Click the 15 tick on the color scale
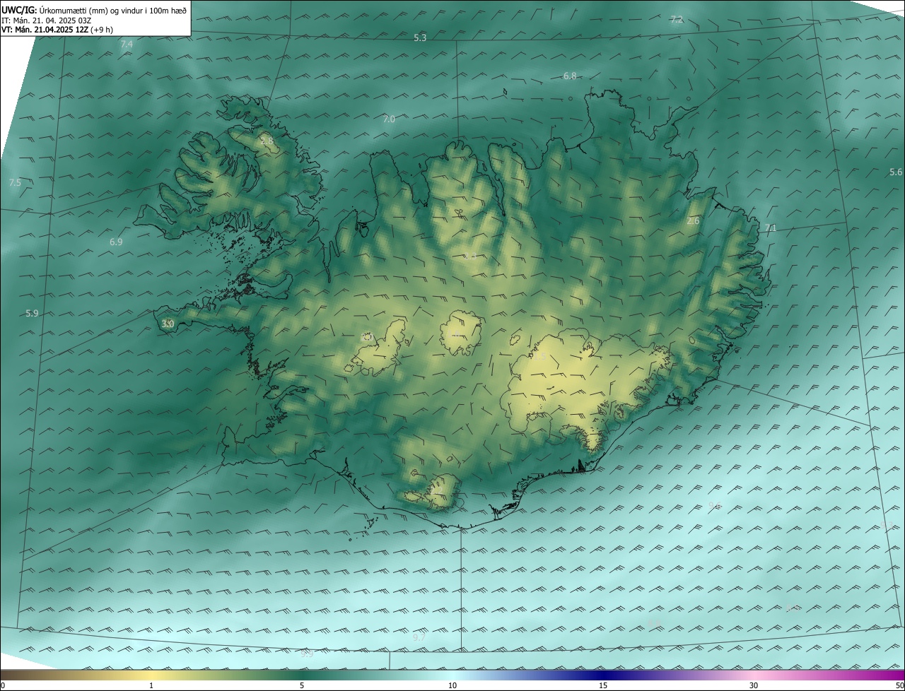 tap(603, 686)
